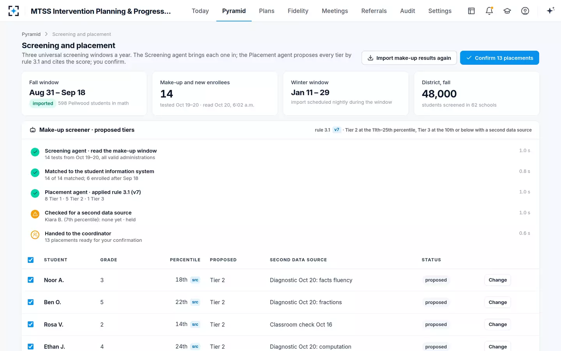Image resolution: width=561 pixels, height=351 pixels.
Task: Change Ben O.'s proposed tier
Action: [497, 302]
